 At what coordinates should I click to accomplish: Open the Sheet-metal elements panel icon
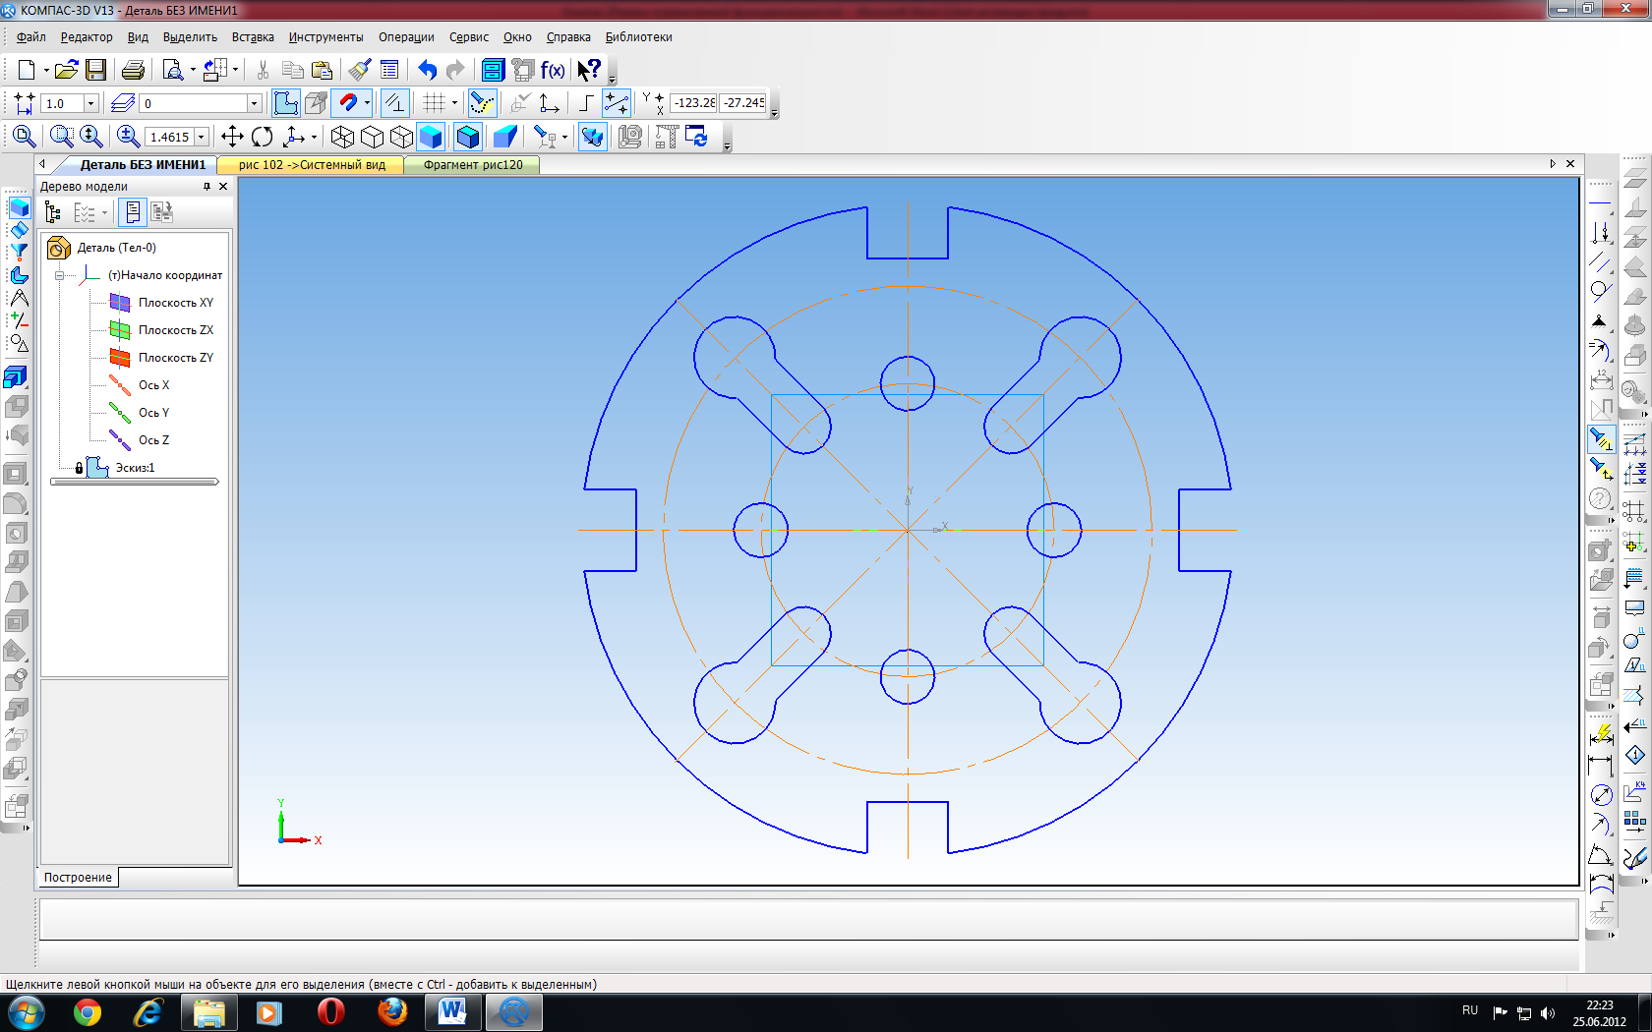[19, 274]
